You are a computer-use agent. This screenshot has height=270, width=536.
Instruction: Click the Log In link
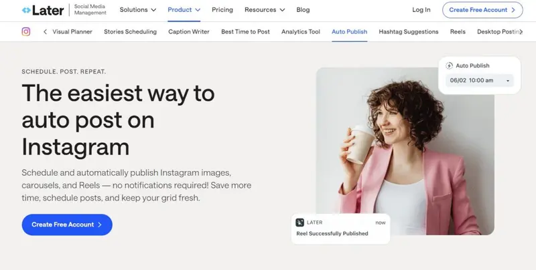[x=421, y=10]
